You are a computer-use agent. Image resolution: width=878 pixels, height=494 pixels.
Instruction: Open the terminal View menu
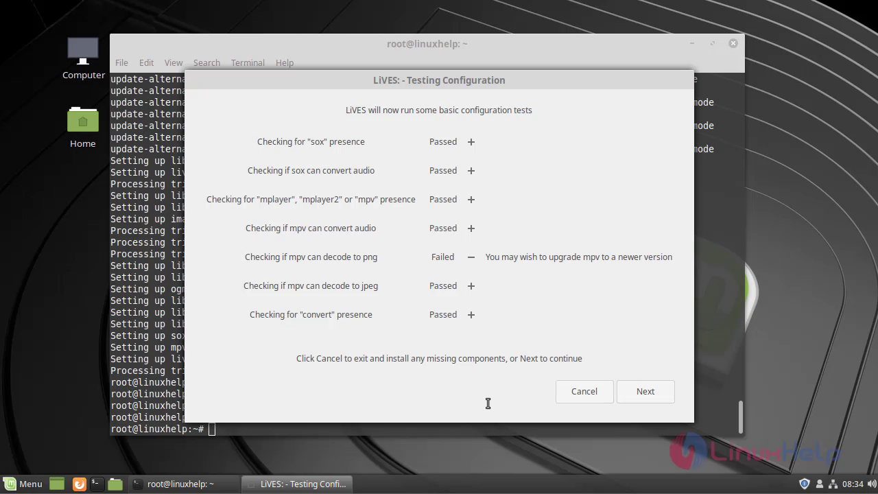pyautogui.click(x=174, y=62)
